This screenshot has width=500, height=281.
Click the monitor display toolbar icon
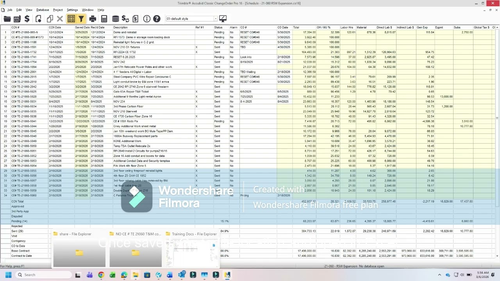[x=223, y=19]
